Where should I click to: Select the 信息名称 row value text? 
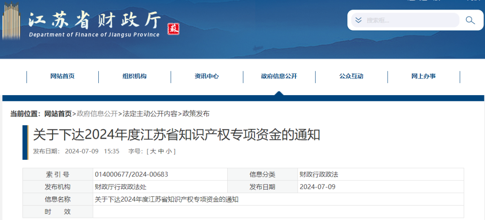tap(167, 200)
